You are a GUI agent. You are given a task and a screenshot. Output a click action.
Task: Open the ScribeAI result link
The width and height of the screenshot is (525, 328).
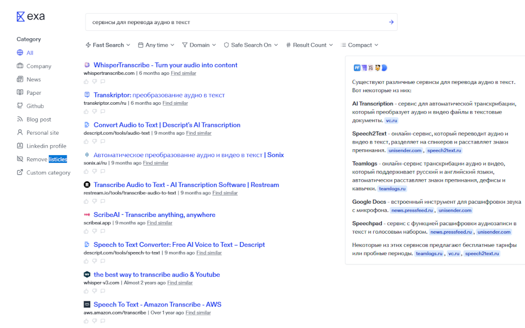(154, 215)
